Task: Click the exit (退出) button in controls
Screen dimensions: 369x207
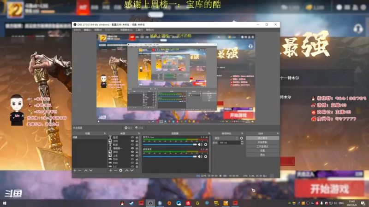Action: click(262, 155)
